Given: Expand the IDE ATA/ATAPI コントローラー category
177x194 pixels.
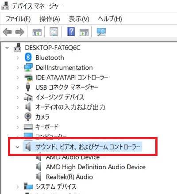Looking at the screenshot, I should [x=18, y=77].
